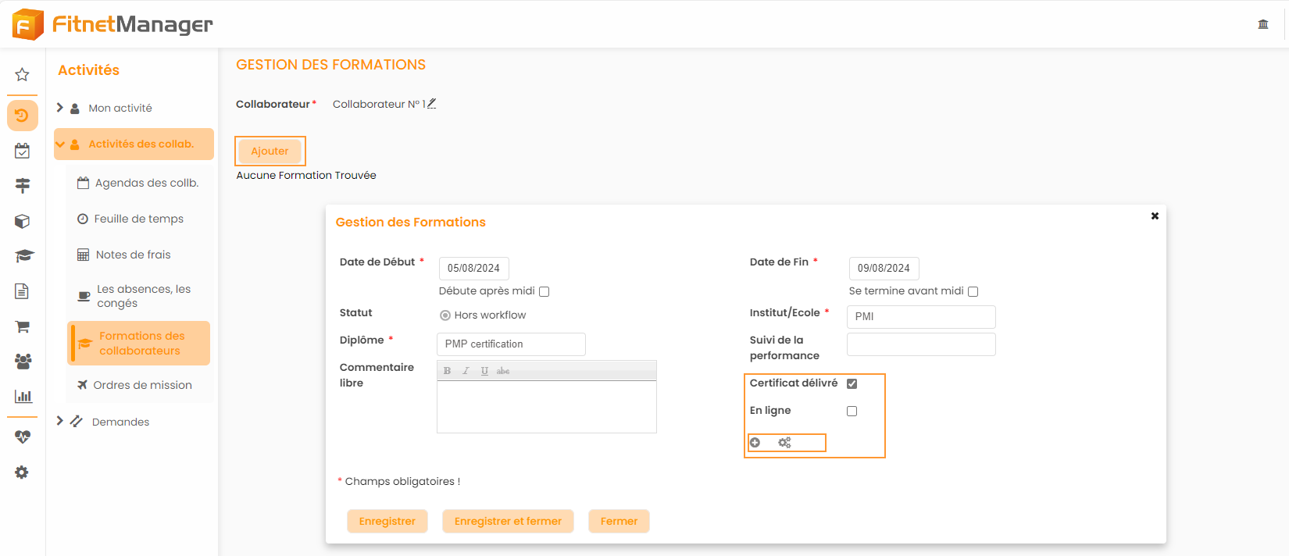Click the pencil icon next to Collaborateur N° 1

click(431, 104)
